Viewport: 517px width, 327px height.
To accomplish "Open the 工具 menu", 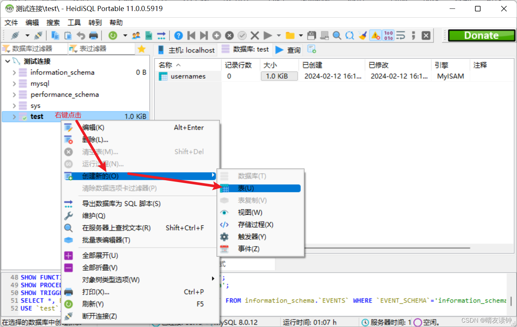I will coord(74,22).
